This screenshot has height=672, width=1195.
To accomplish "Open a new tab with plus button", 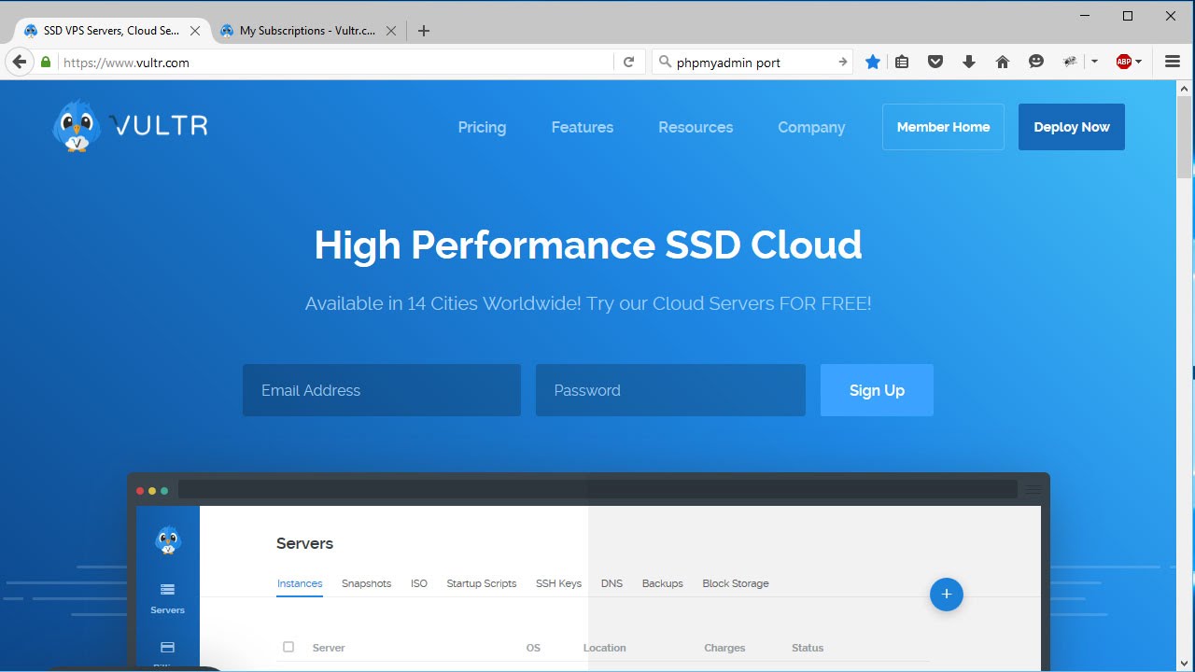I will (x=423, y=31).
